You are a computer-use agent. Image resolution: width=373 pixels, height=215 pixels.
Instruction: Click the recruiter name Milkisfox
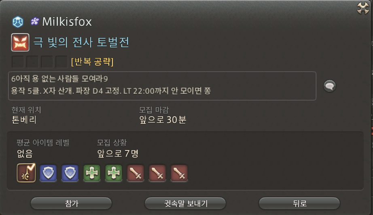click(67, 22)
